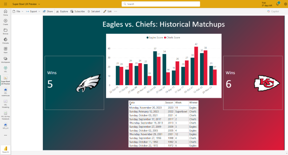Open Copilot pane
Screen dimensions: 288x155
pos(273,11)
